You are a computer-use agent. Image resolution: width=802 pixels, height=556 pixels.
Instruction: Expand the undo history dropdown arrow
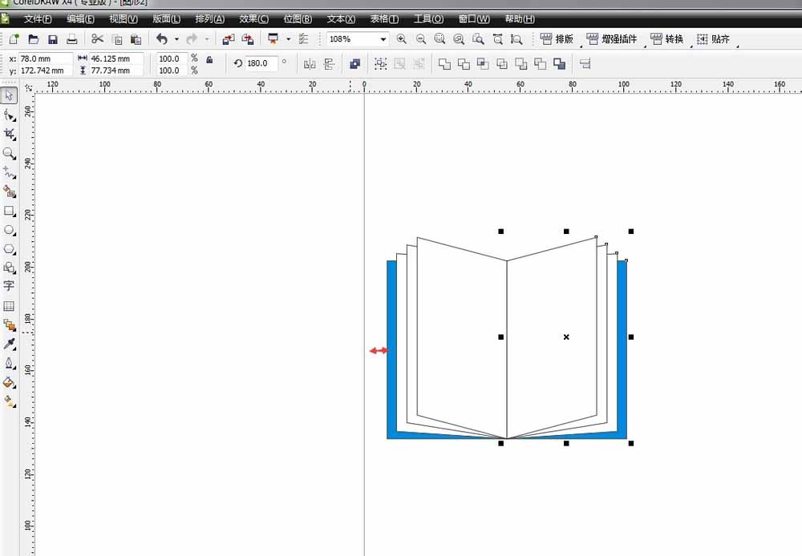coord(176,39)
